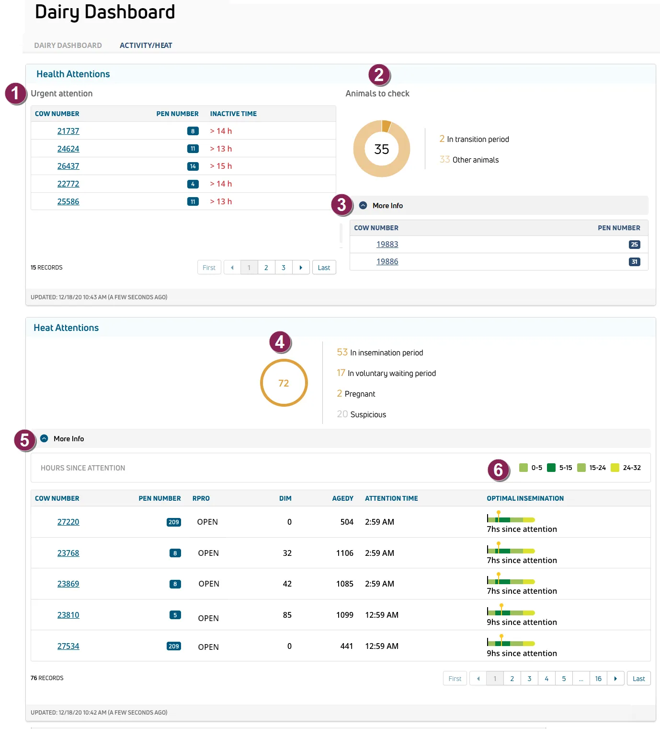Go to page 4 of heat records
Screen dimensions: 660x729
(x=546, y=679)
